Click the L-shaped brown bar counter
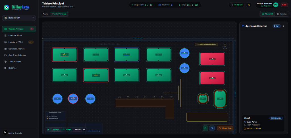The image size is (291, 138). pos(145,109)
